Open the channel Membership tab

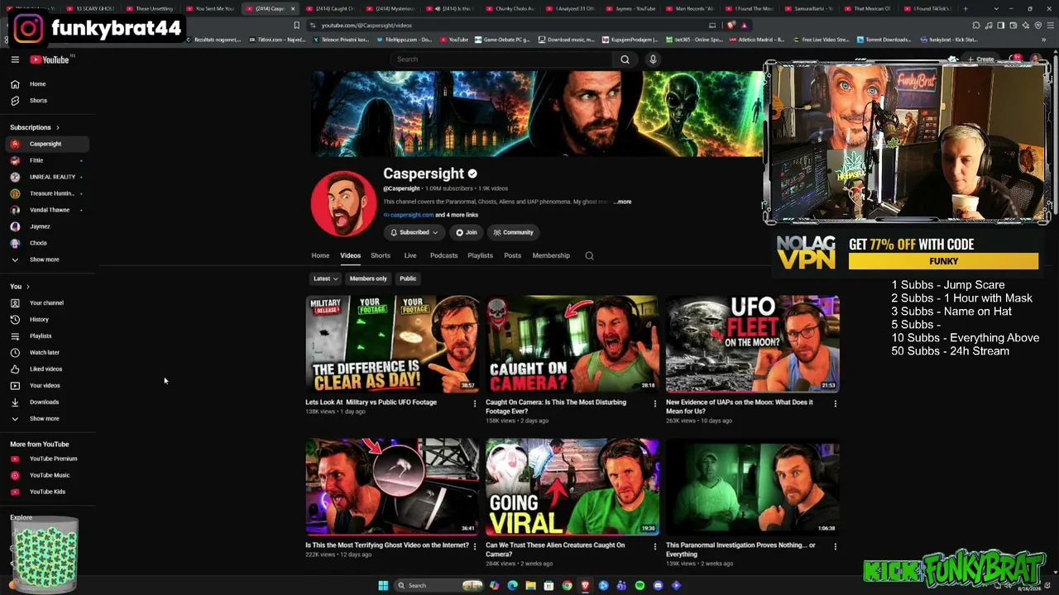coord(551,256)
